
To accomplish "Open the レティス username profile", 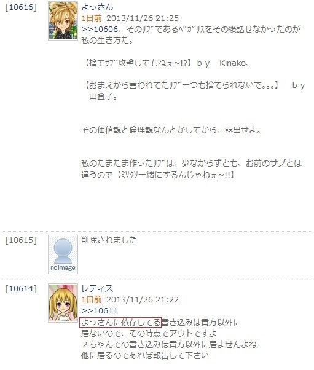I will coord(97,288).
